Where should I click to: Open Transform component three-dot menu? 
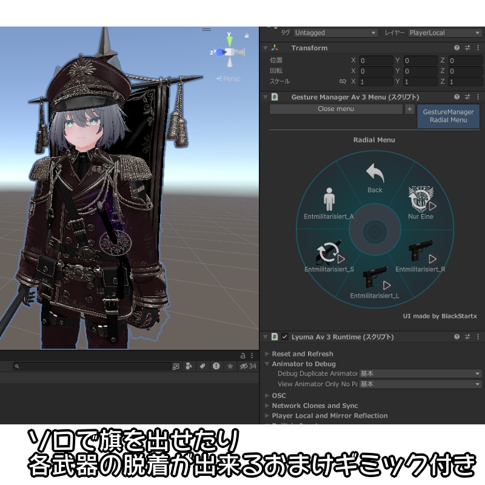pos(478,48)
